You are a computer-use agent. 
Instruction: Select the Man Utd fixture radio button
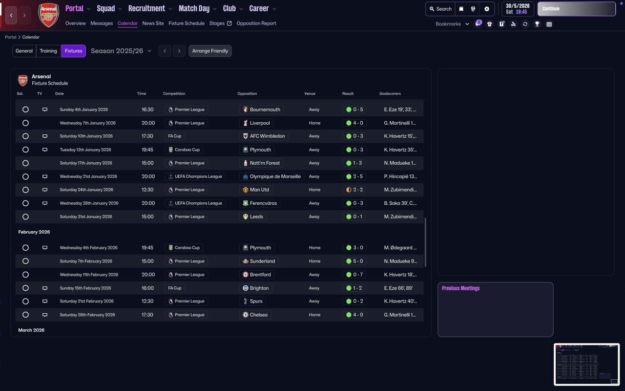pos(25,190)
